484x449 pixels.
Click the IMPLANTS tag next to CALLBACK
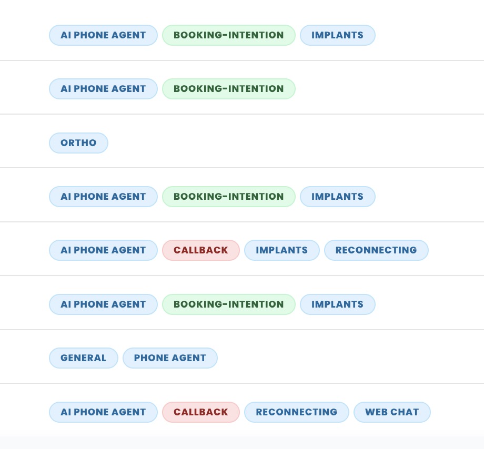281,250
